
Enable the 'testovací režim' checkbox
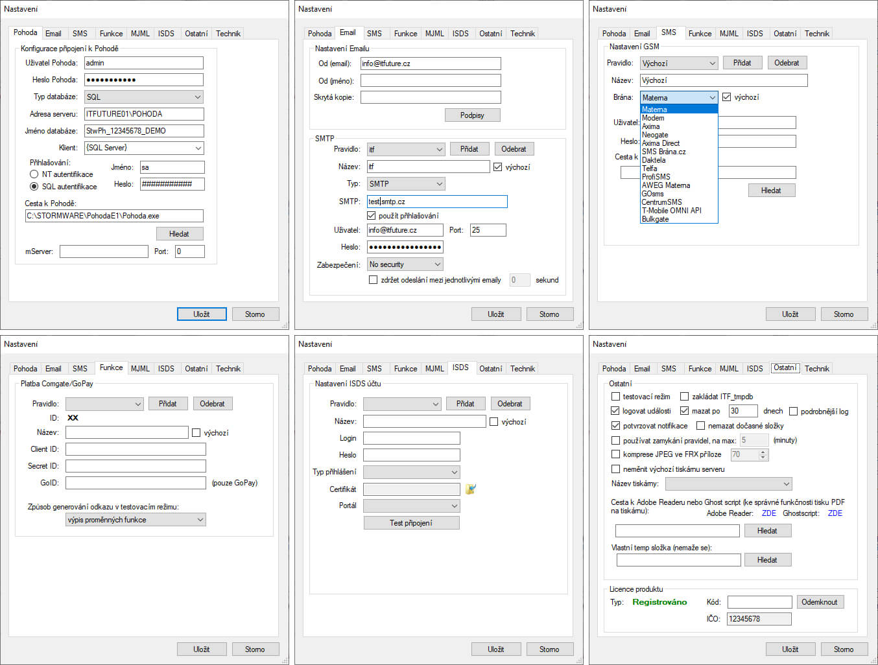point(615,396)
